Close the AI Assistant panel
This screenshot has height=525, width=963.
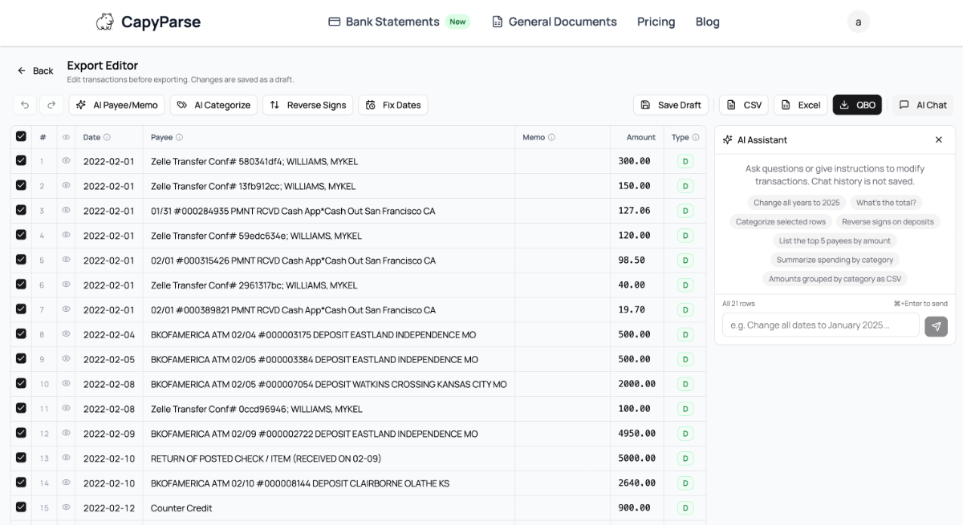(939, 139)
